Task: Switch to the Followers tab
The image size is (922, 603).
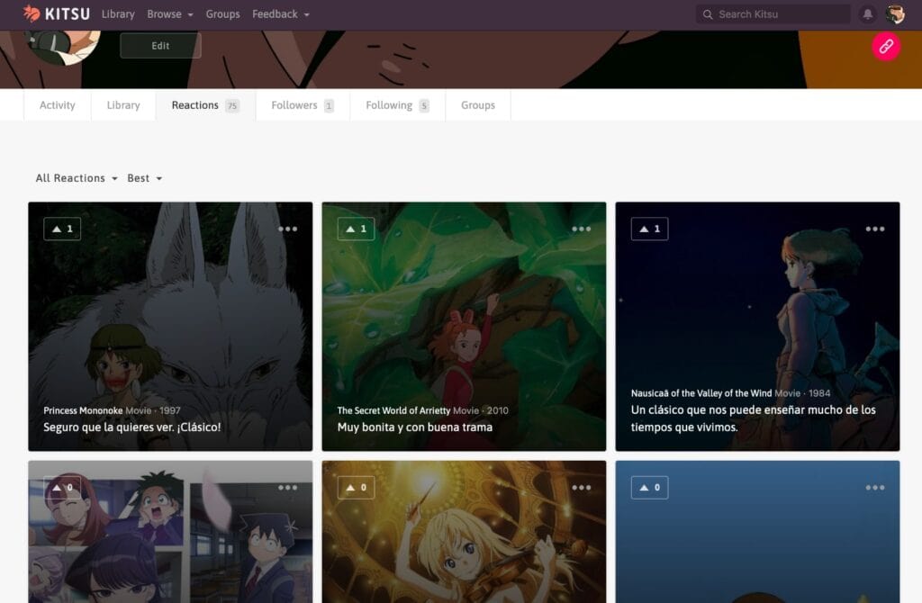Action: click(294, 104)
